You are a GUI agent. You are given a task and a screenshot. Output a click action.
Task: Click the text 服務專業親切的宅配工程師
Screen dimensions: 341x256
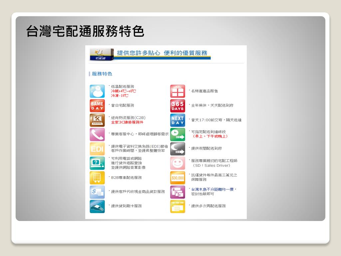coord(214,161)
